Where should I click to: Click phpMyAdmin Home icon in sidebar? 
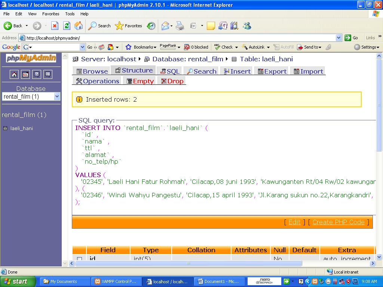click(x=14, y=74)
